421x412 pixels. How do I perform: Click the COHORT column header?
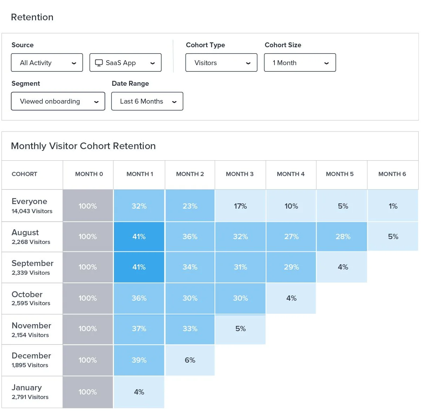tap(25, 174)
